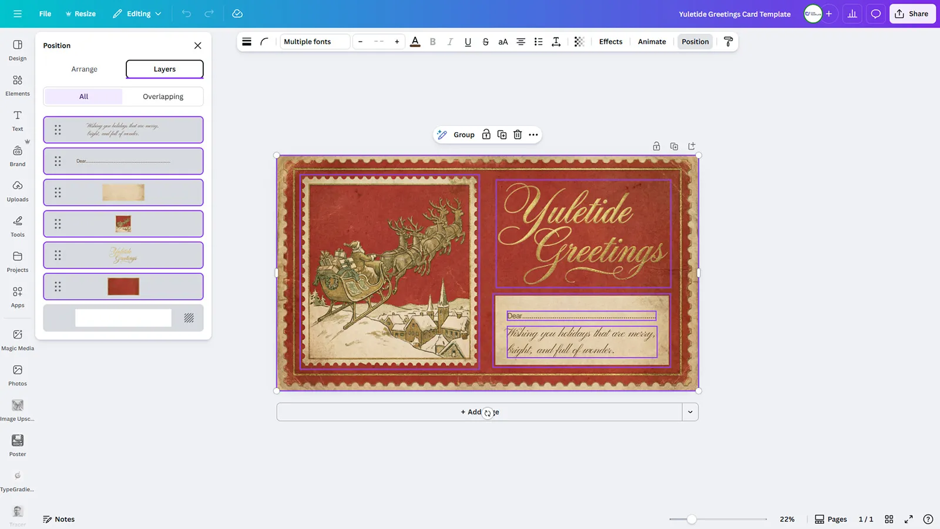This screenshot has height=529, width=940.
Task: Select the Text tool in the sidebar
Action: click(x=17, y=119)
